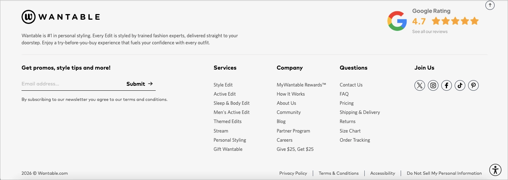508x180 pixels.
Task: Submit the newsletter email form
Action: tap(140, 84)
